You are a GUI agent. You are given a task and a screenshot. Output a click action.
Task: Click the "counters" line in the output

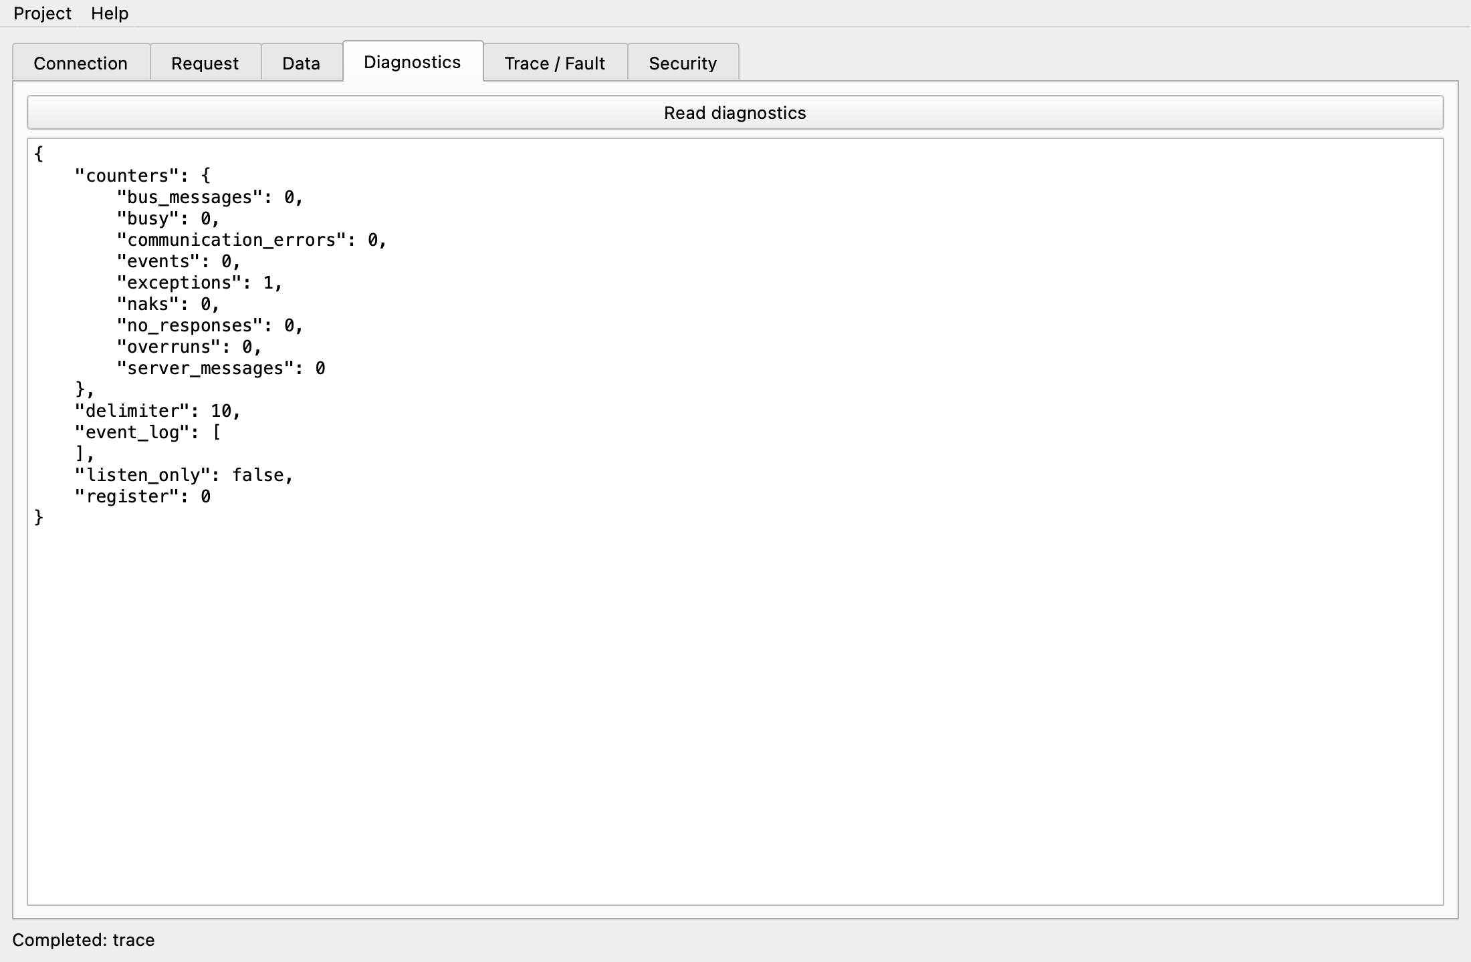pos(142,176)
